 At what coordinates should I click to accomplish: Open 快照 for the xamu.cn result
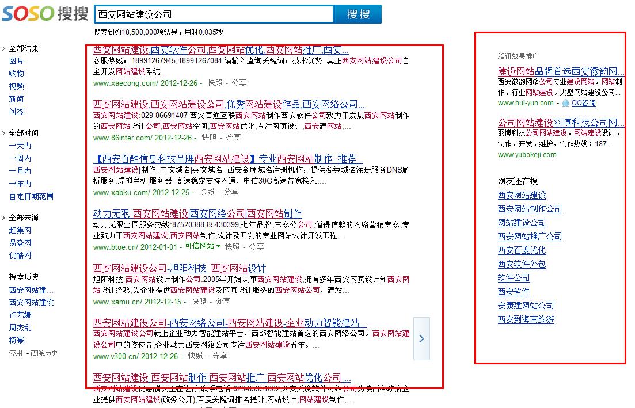point(199,301)
